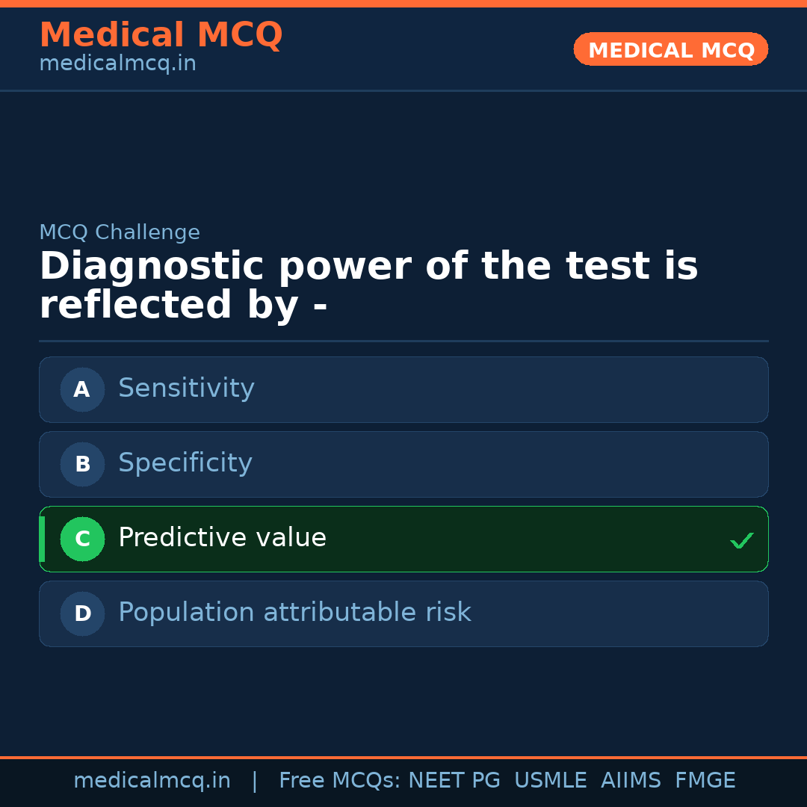Choose the Specificity answer text
Screen dimensions: 807x807
coord(185,463)
